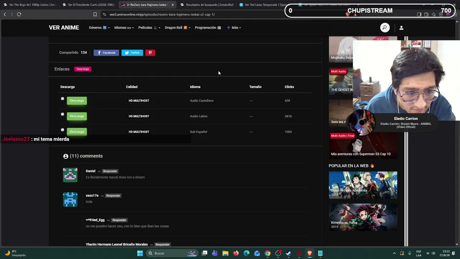Open the weather widget showing 8°C
460x259 pixels.
(x=15, y=253)
